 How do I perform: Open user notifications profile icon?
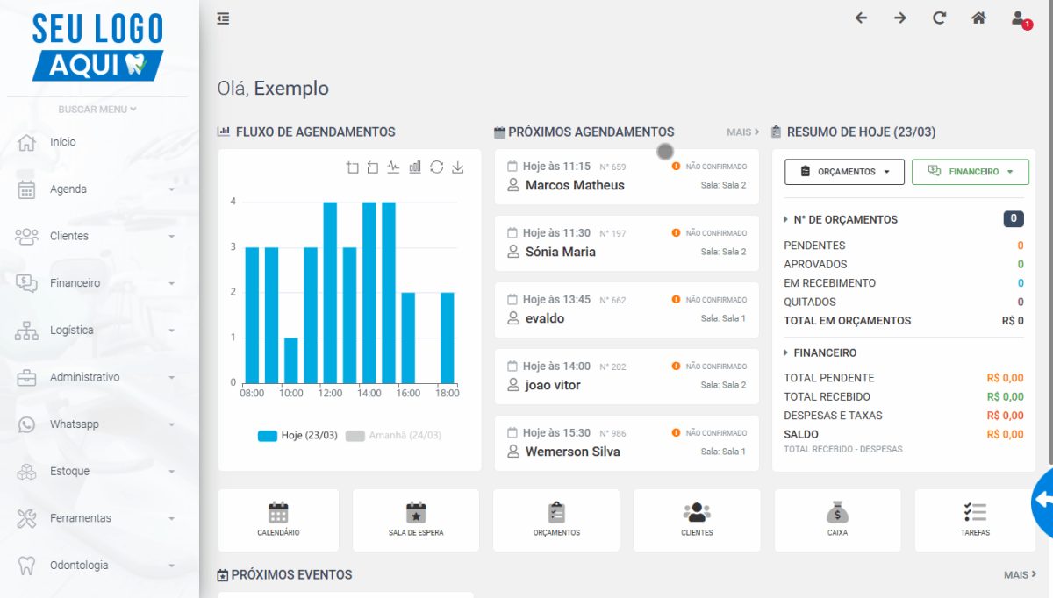pos(1020,18)
